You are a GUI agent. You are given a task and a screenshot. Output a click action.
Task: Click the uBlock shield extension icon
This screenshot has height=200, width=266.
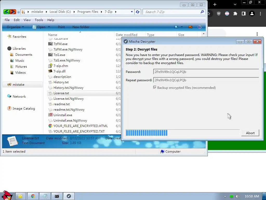(x=219, y=14)
